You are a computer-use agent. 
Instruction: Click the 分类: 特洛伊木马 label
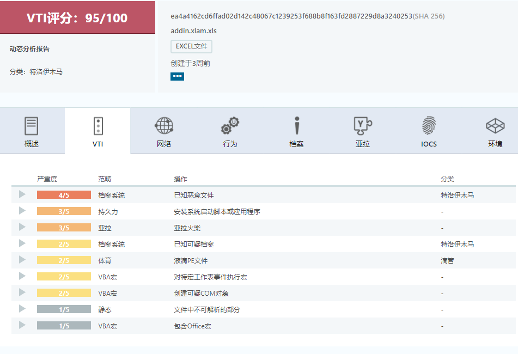click(x=36, y=72)
